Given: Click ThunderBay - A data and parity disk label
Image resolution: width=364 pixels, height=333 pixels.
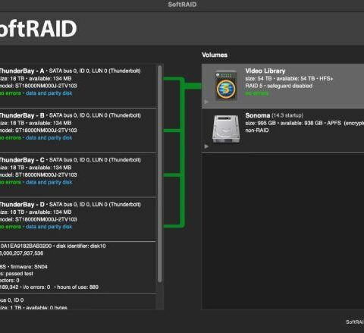Looking at the screenshot, I should pyautogui.click(x=49, y=93).
